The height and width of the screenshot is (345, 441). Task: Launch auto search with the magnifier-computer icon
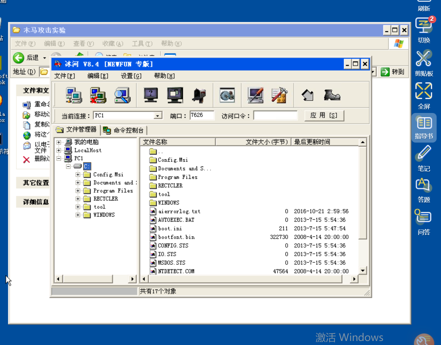coord(122,95)
